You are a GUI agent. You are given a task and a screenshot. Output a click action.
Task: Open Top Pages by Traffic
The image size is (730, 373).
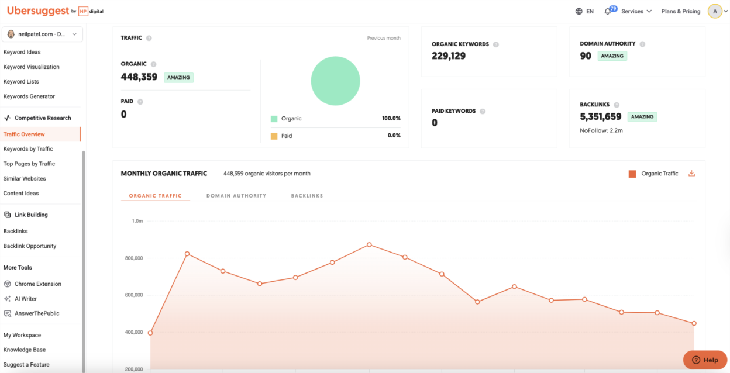pos(29,164)
